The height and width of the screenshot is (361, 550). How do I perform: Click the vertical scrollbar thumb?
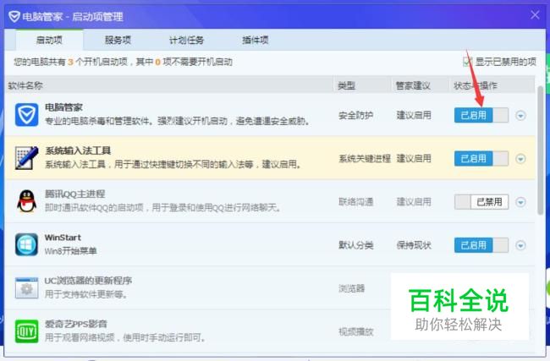click(540, 150)
